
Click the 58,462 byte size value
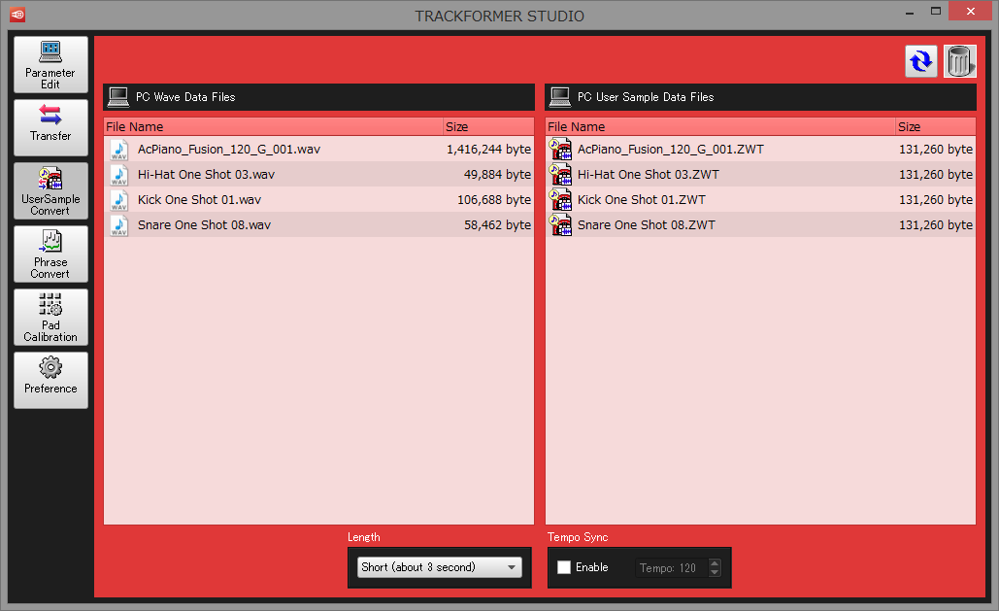point(498,225)
